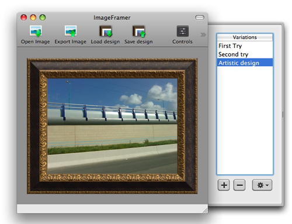Viewport: 292px width, 224px height.
Task: Click the drawer edge handle
Action: [283, 115]
